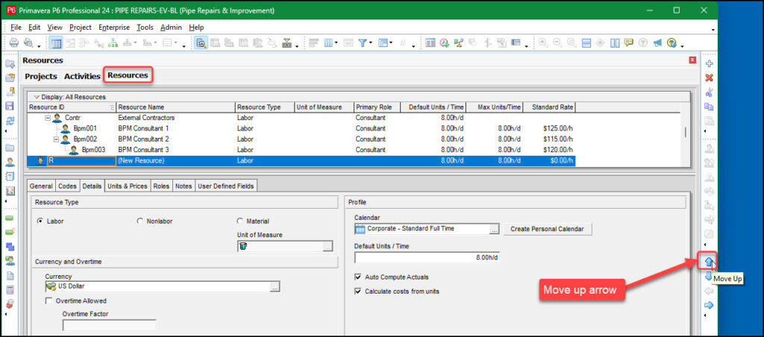Open the Unit of Measure browse button
The height and width of the screenshot is (337, 764).
coord(328,247)
